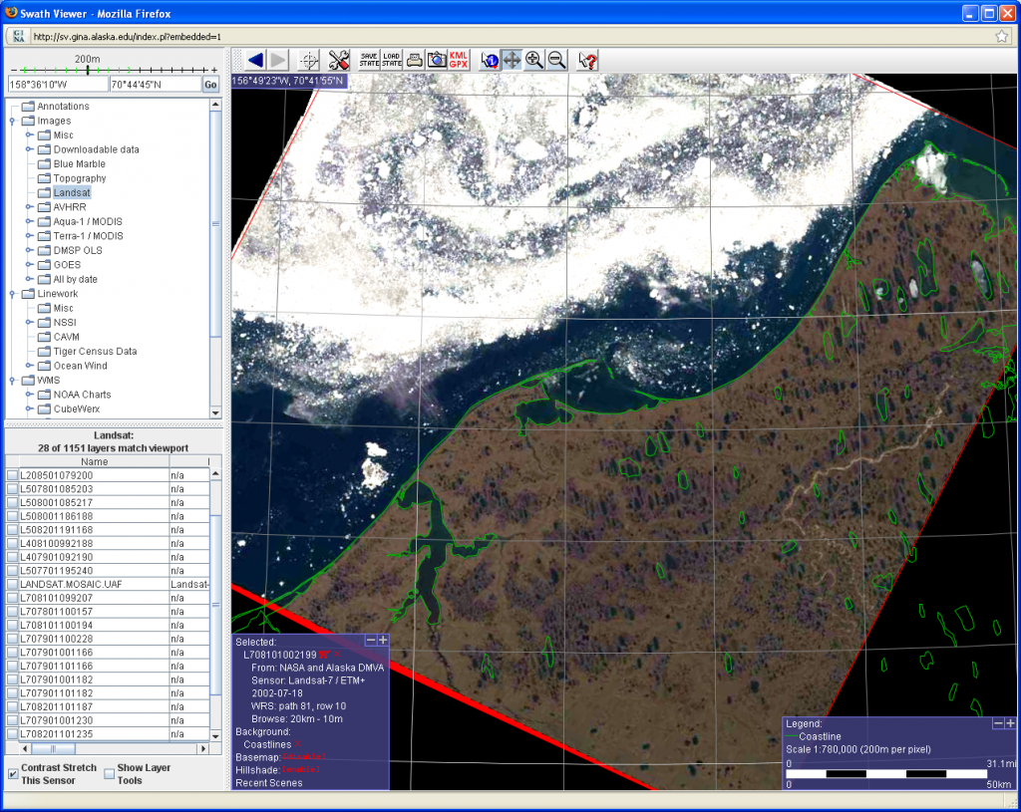
Task: Click the Save State toolbar button
Action: [368, 60]
